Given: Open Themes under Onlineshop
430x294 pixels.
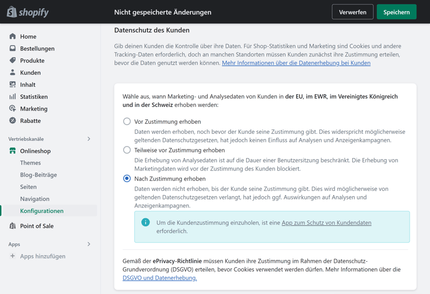Looking at the screenshot, I should coord(31,163).
